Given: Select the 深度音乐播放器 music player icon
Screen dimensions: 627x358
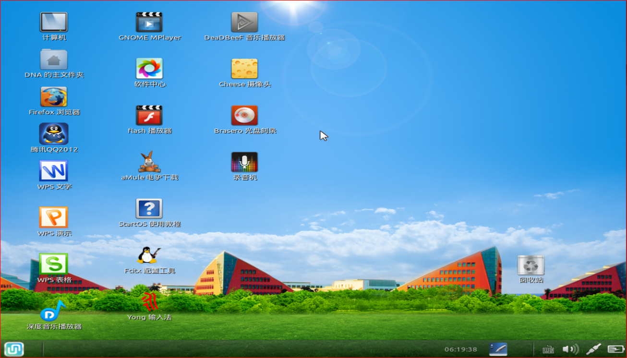Looking at the screenshot, I should pyautogui.click(x=54, y=311).
